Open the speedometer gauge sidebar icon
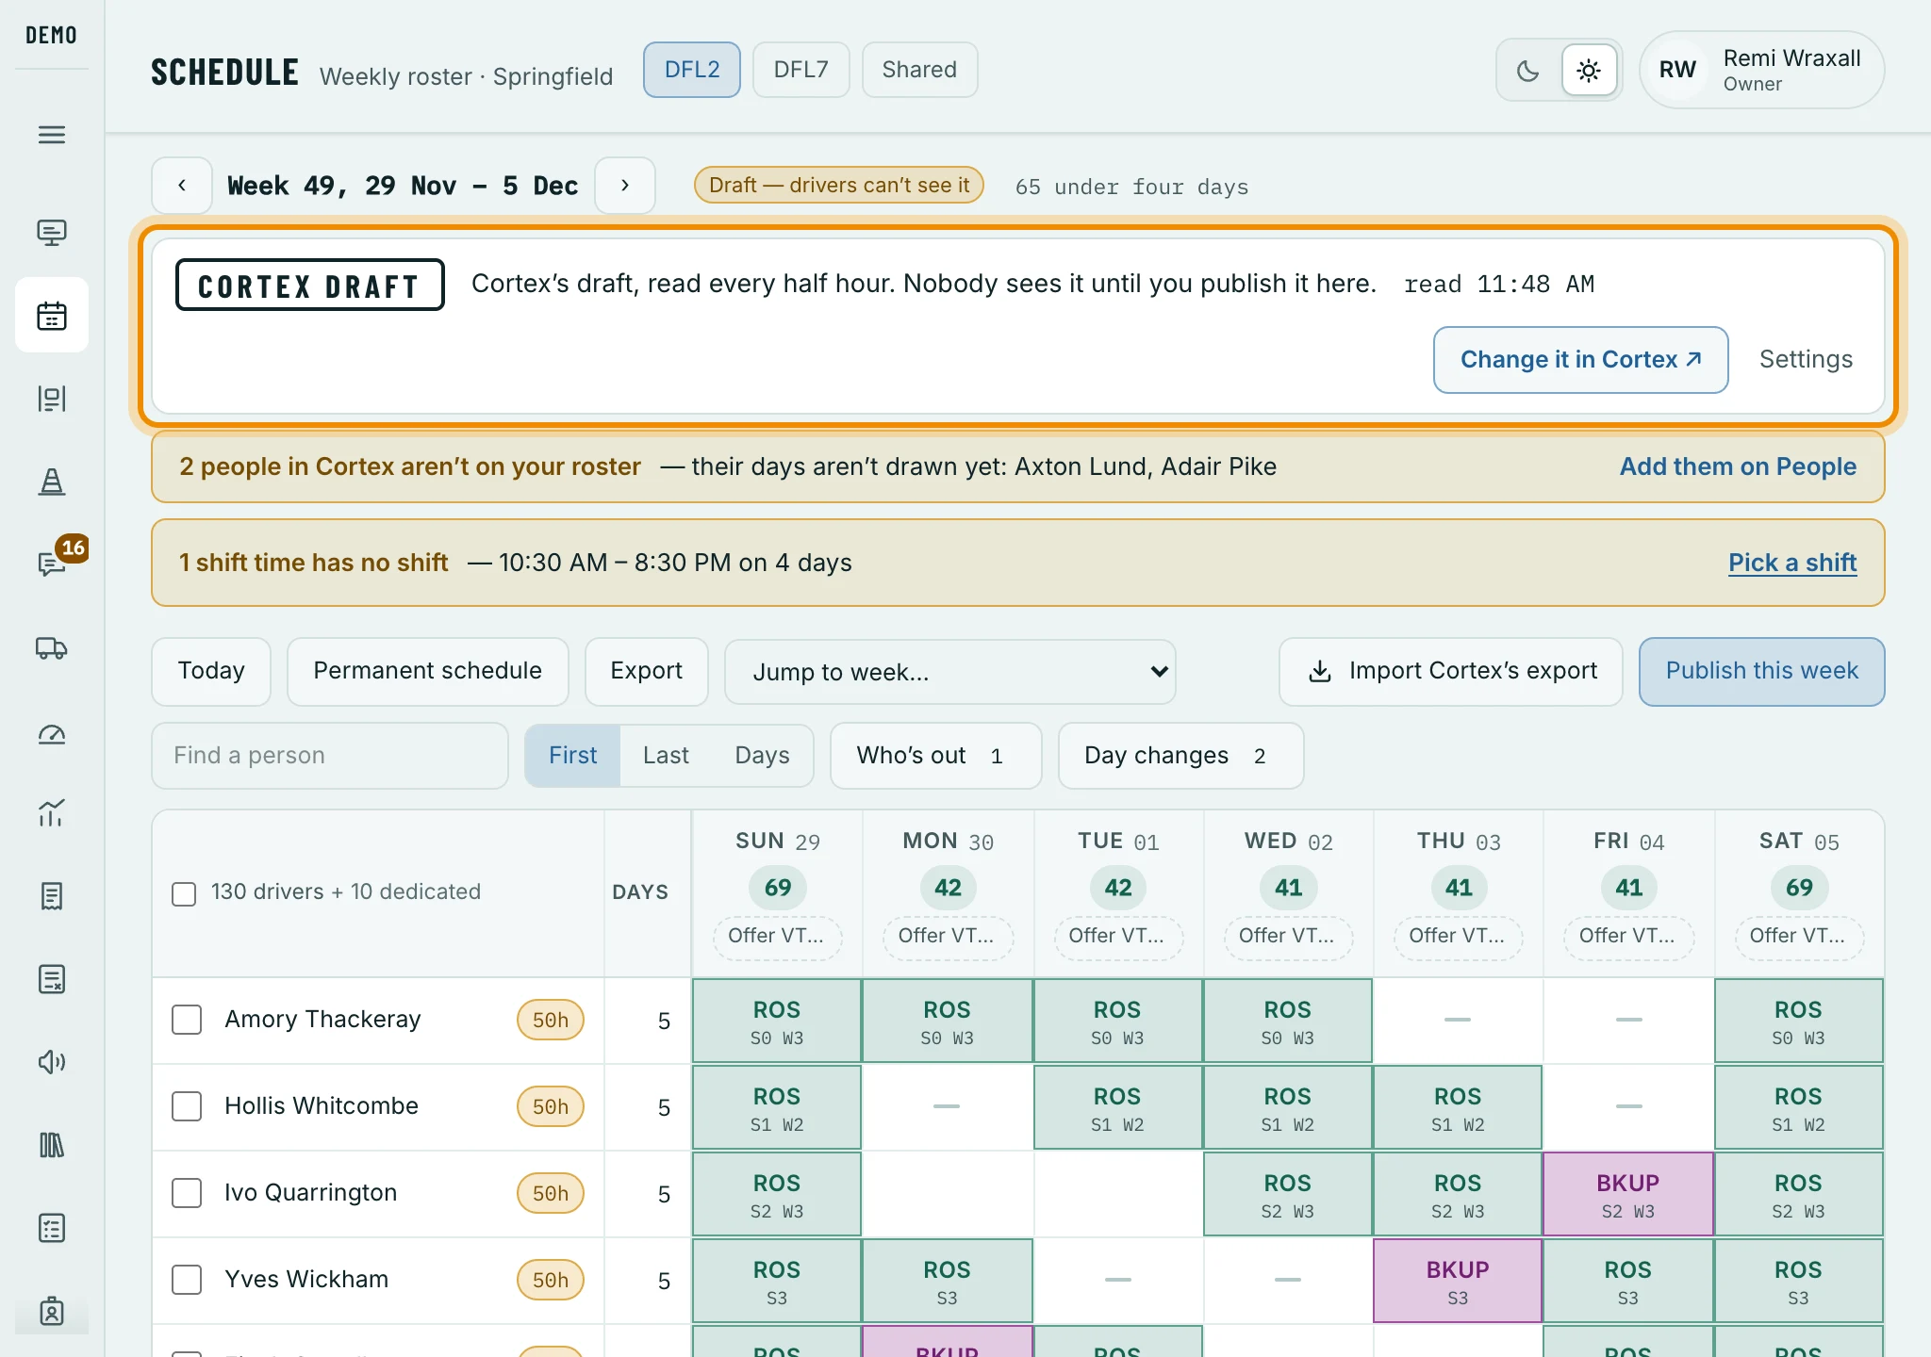Image resolution: width=1931 pixels, height=1357 pixels. tap(52, 734)
